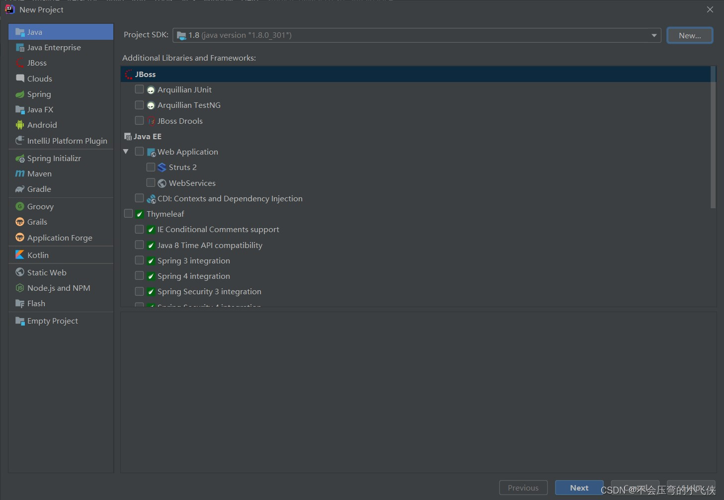Choose Gradle in project type list
Image resolution: width=724 pixels, height=500 pixels.
(x=61, y=189)
